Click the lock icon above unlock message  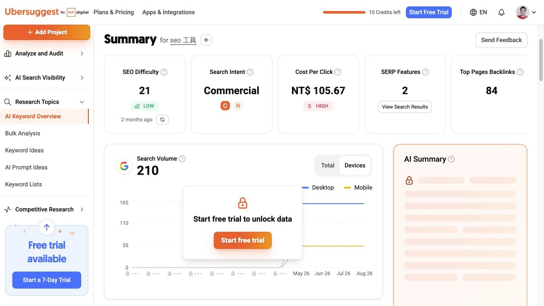click(x=243, y=203)
